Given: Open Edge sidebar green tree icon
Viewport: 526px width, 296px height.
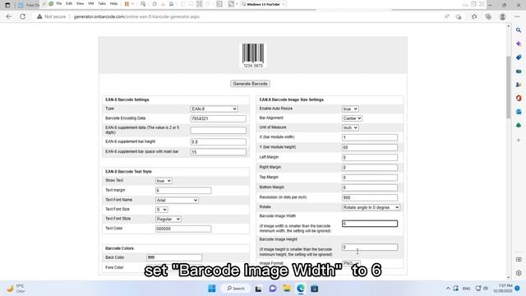Looking at the screenshot, I should point(519,125).
